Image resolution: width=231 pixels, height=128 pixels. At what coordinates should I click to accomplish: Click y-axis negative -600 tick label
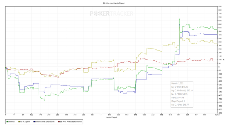[x=220, y=110]
